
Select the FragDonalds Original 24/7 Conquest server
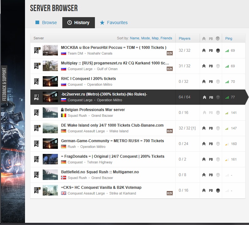pyautogui.click(x=113, y=156)
